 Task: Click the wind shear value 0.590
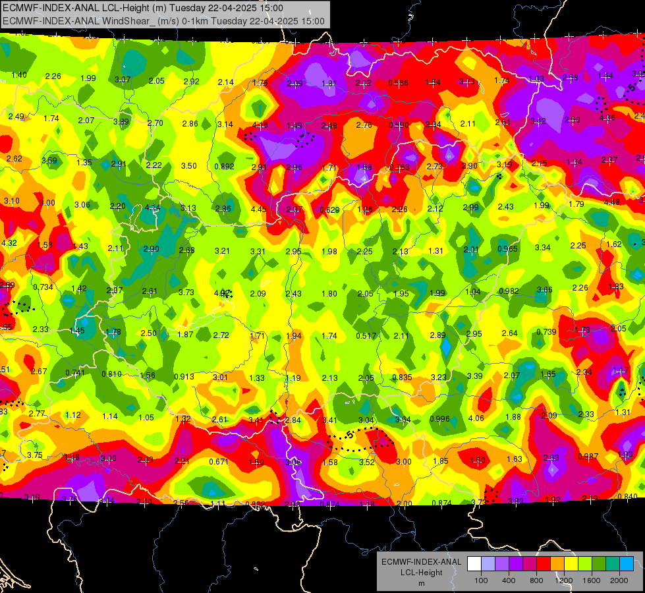point(399,125)
